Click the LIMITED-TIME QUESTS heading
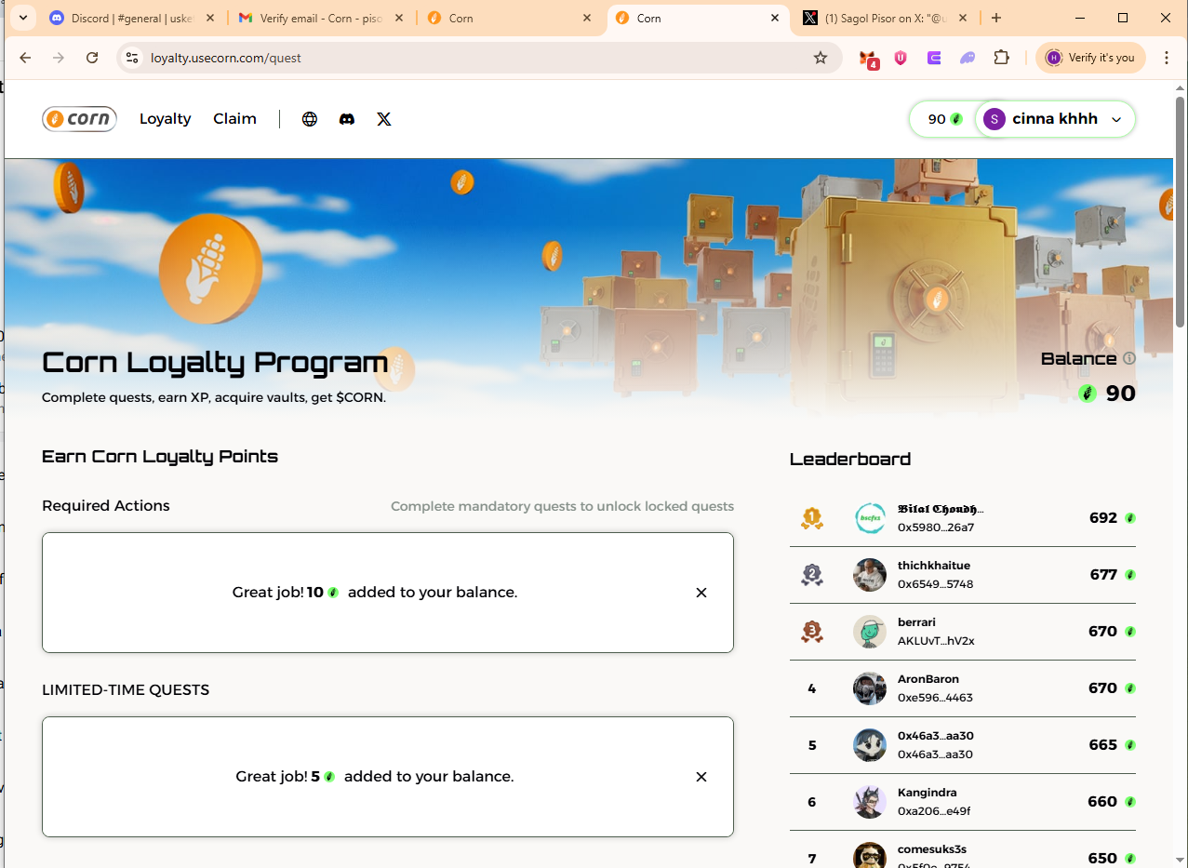 point(126,690)
